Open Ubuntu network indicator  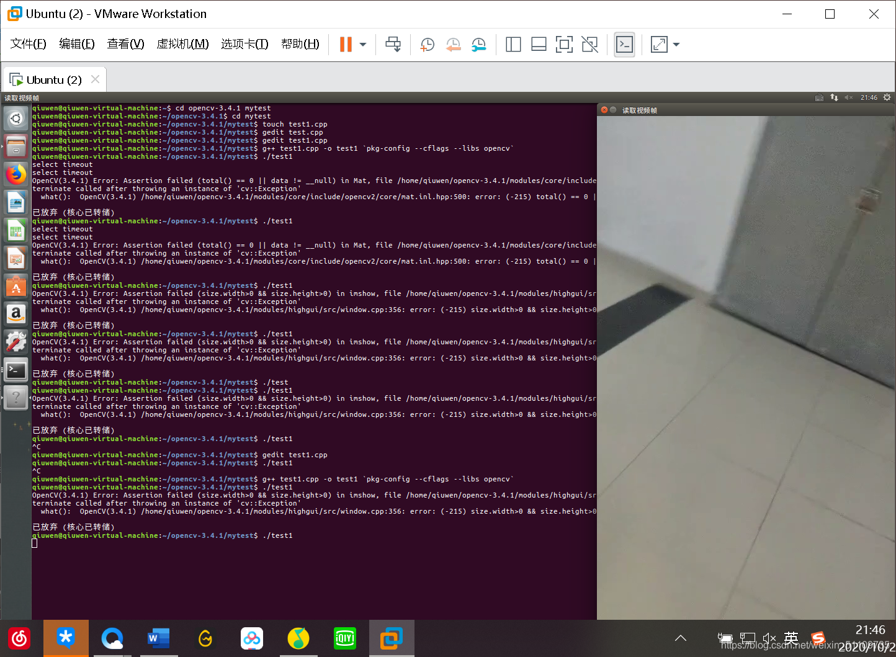coord(834,97)
